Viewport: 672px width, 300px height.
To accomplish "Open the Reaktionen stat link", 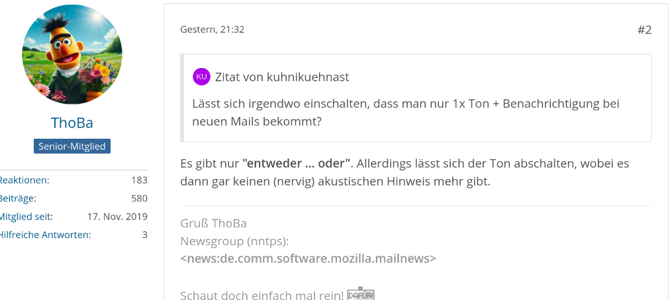I will coord(24,180).
